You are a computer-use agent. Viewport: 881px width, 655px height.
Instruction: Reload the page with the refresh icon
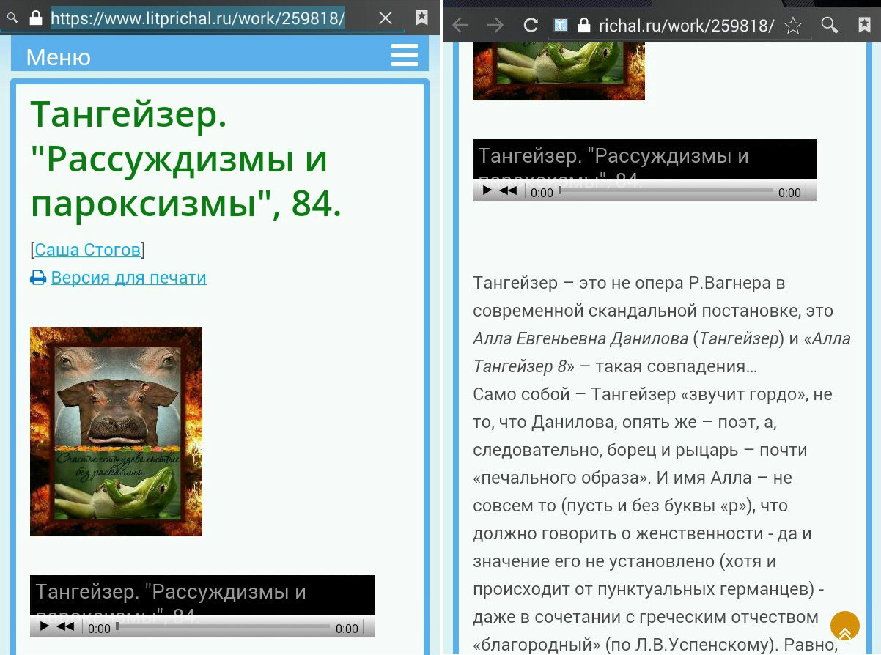(531, 26)
